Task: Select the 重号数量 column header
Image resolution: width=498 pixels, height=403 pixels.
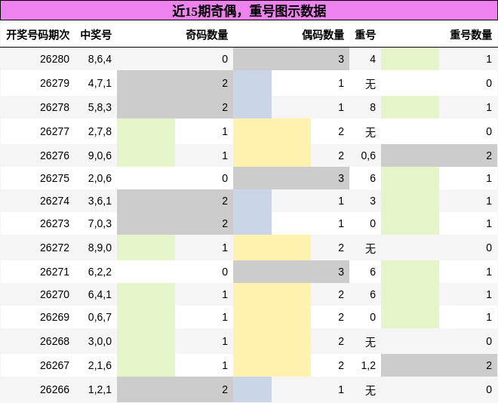Action: click(x=471, y=35)
